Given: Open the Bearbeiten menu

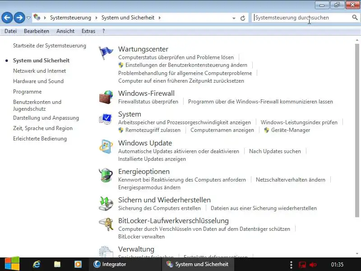Looking at the screenshot, I should point(37,31).
